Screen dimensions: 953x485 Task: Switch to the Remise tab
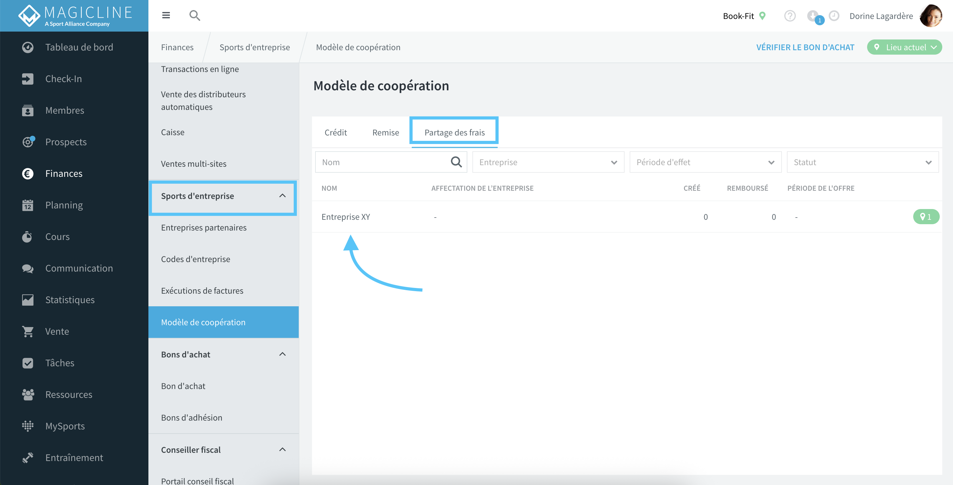coord(386,132)
